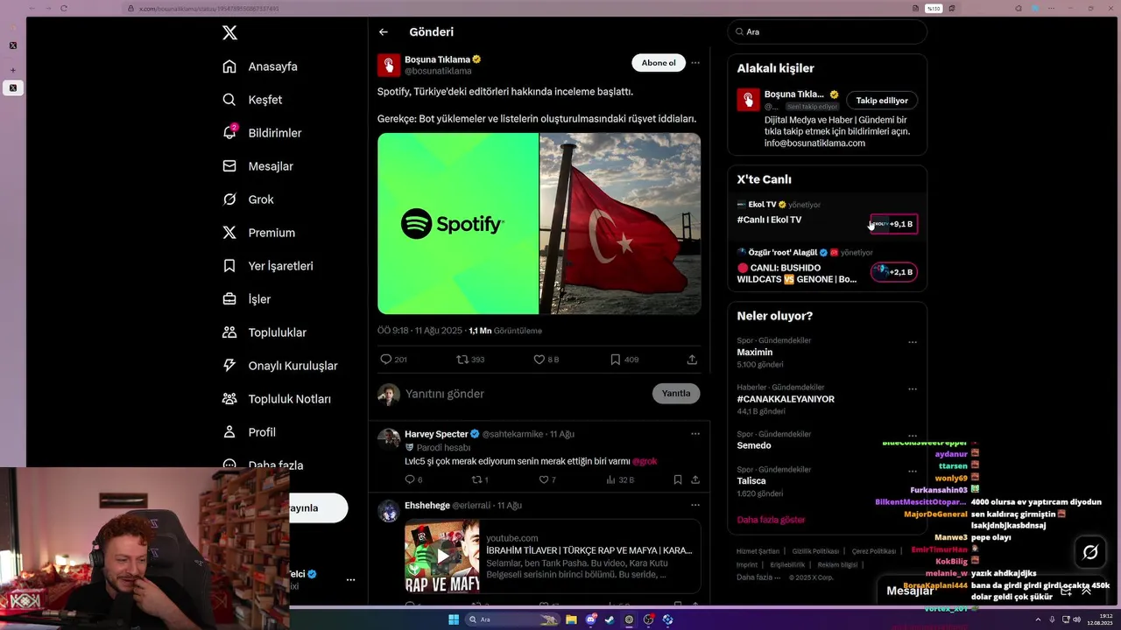Share Harvey Specter's comment
Image resolution: width=1121 pixels, height=630 pixels.
[695, 479]
